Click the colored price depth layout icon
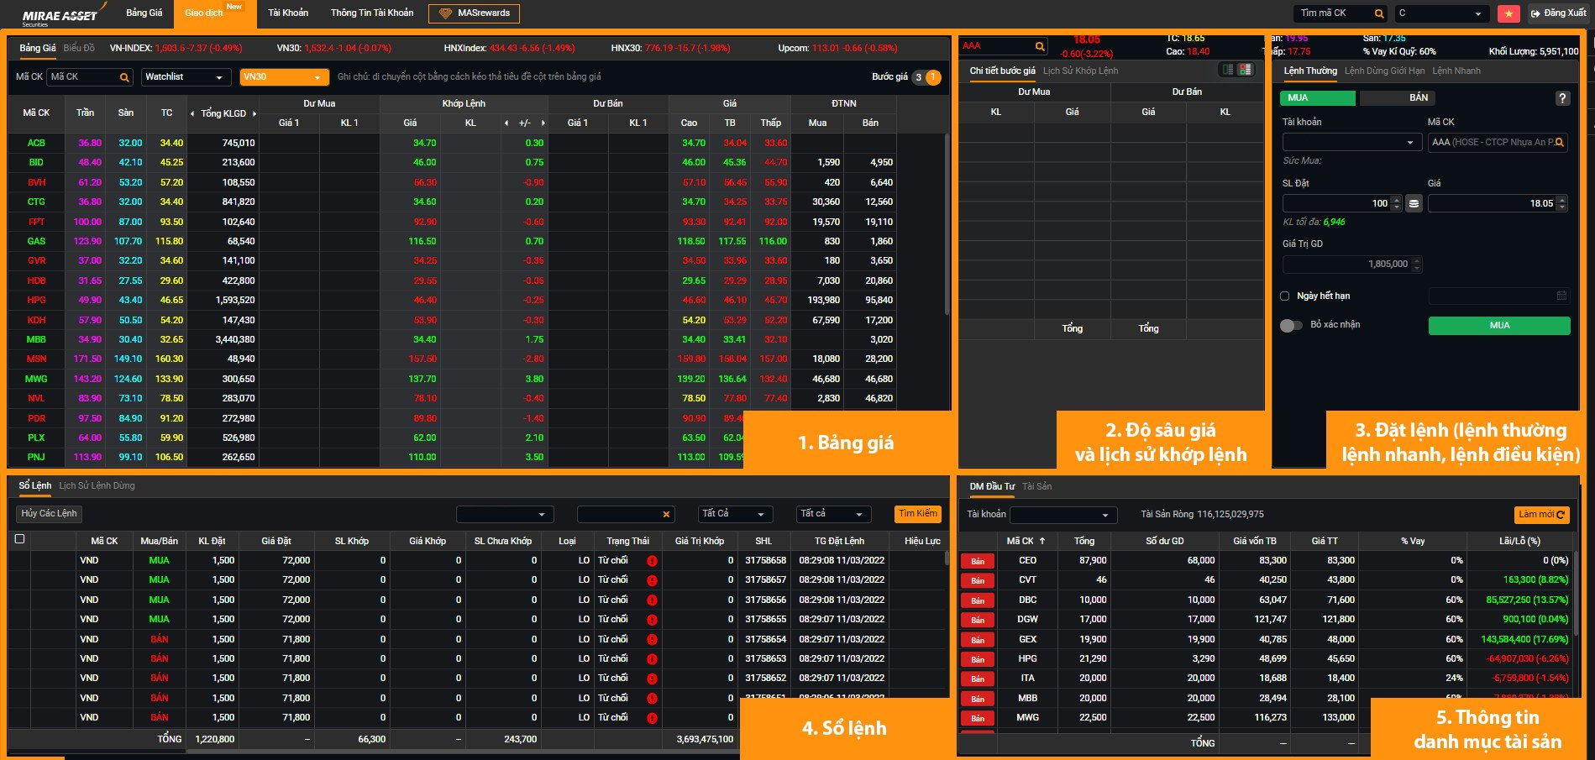Screen dimensions: 1595x760 click(1246, 70)
